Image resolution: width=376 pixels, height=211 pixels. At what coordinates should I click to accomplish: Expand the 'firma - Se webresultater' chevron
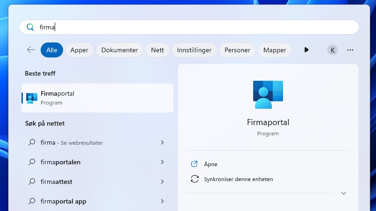tap(163, 142)
